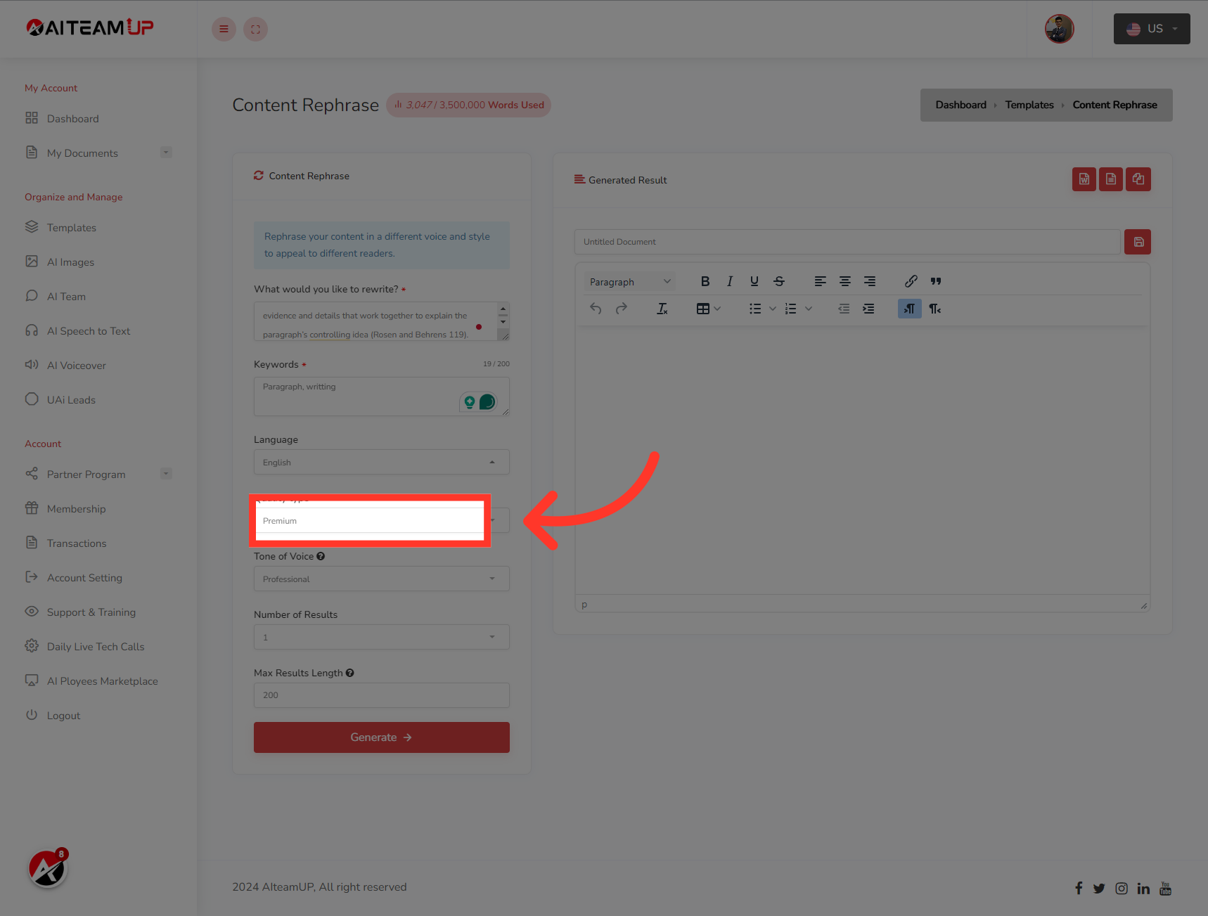This screenshot has width=1208, height=916.
Task: Open the Paragraph format dropdown
Action: [x=629, y=282]
